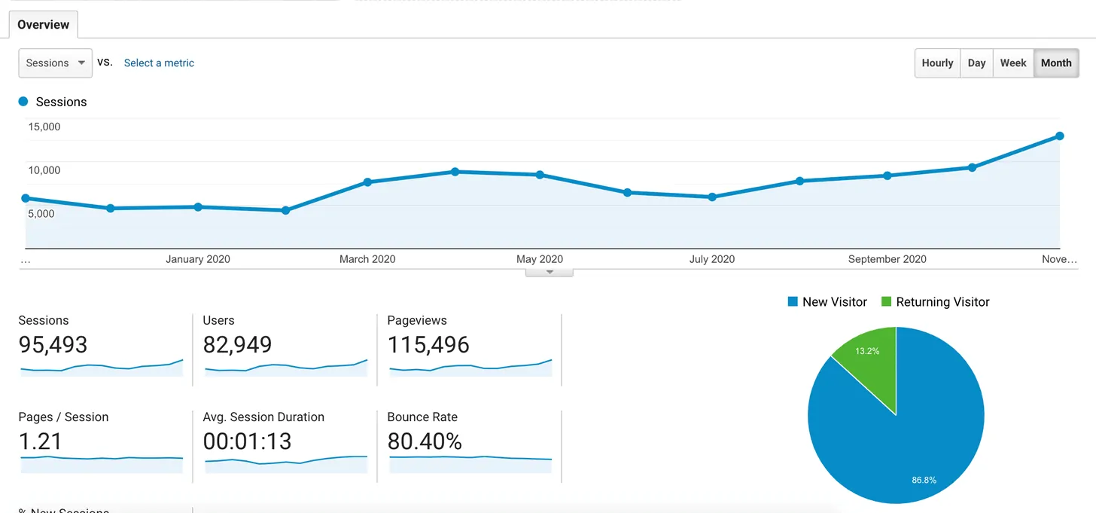This screenshot has width=1096, height=513.
Task: Click the last data point on Sessions line
Action: coord(1059,136)
